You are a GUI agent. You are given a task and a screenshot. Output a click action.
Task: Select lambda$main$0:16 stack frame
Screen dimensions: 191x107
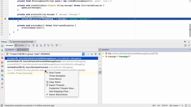click(x=51, y=67)
